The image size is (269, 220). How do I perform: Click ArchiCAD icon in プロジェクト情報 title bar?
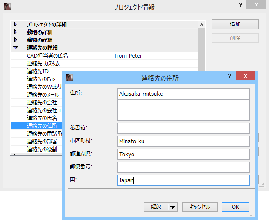coord(8,6)
